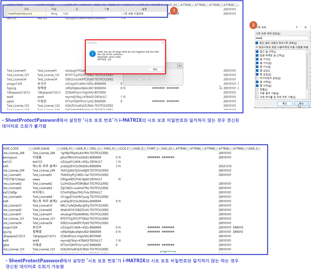The image size is (313, 275).
Task: Toggle the 행 서식 checkbox
Action: [257, 67]
